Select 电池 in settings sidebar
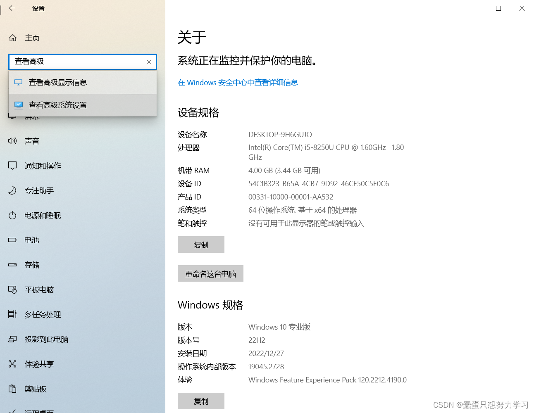The image size is (534, 413). (31, 240)
